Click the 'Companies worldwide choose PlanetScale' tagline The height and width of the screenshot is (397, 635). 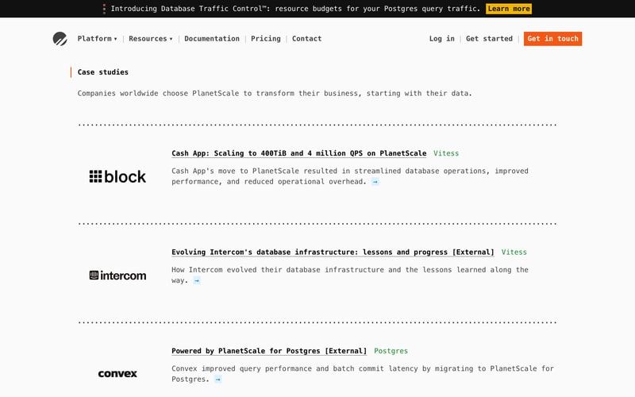pos(275,94)
